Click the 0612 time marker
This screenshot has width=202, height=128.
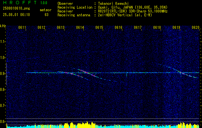click(x=41, y=27)
